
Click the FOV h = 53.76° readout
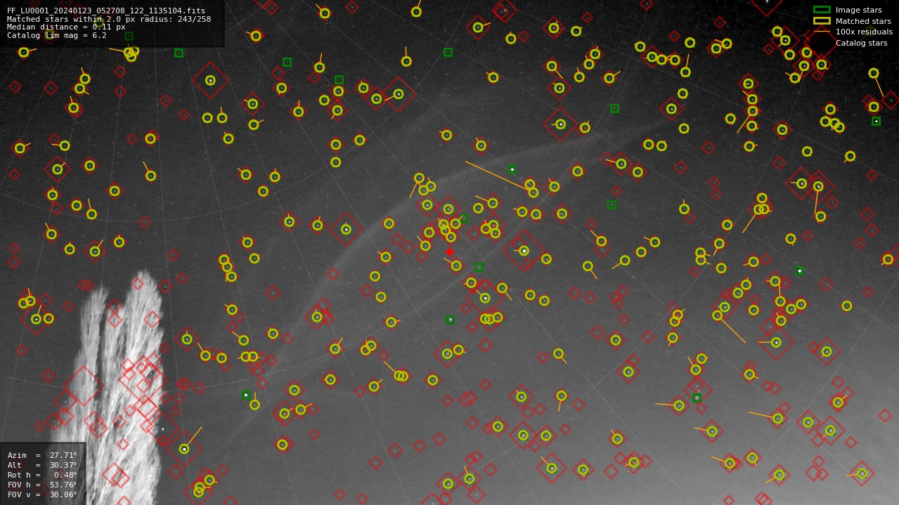click(x=42, y=485)
